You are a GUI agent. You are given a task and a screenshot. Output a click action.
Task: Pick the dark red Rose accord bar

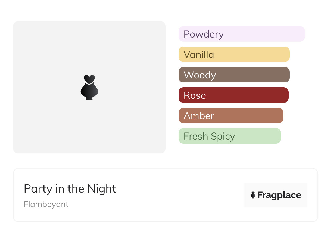(233, 95)
